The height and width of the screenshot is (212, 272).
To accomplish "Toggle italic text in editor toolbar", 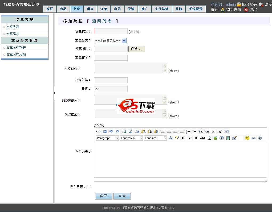I will 189,138.
